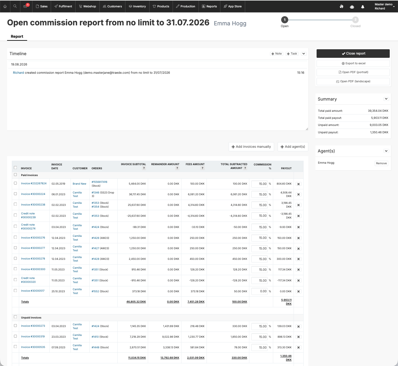Screen dimensions: 398x366
Task: Open the notifications bell
Action: 363,6
